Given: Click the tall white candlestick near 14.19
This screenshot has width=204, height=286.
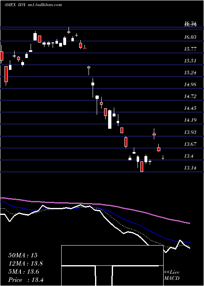Looking at the screenshot, I should (110, 119).
